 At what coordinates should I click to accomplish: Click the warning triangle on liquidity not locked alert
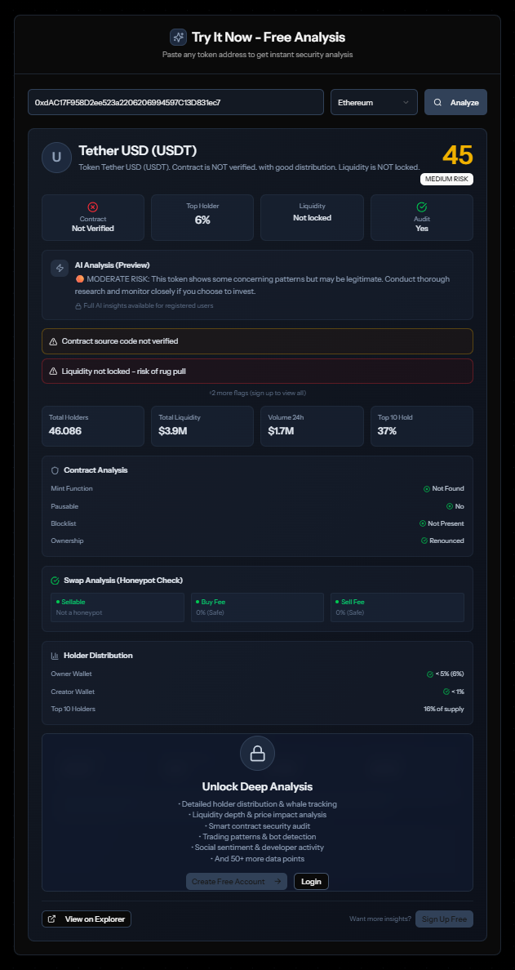point(53,372)
